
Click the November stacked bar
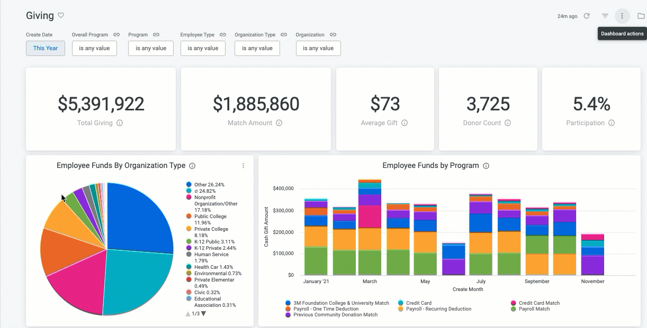[592, 255]
